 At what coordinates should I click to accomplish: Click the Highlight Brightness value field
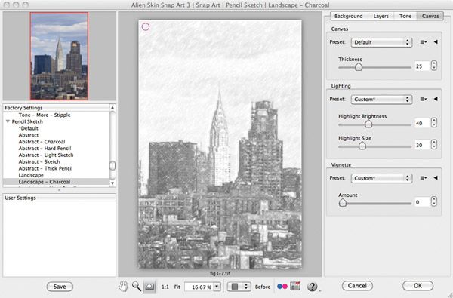point(422,123)
